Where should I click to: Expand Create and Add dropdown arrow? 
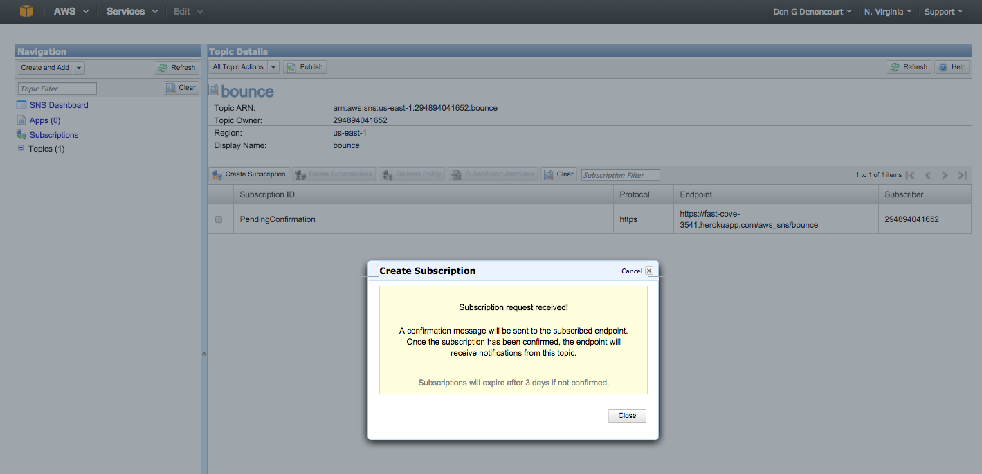click(79, 68)
